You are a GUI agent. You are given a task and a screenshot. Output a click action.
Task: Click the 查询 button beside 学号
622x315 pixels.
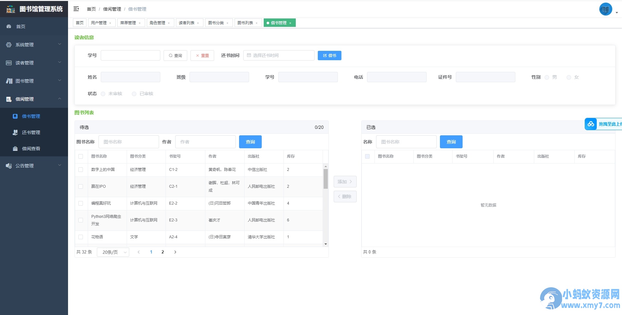pyautogui.click(x=175, y=55)
